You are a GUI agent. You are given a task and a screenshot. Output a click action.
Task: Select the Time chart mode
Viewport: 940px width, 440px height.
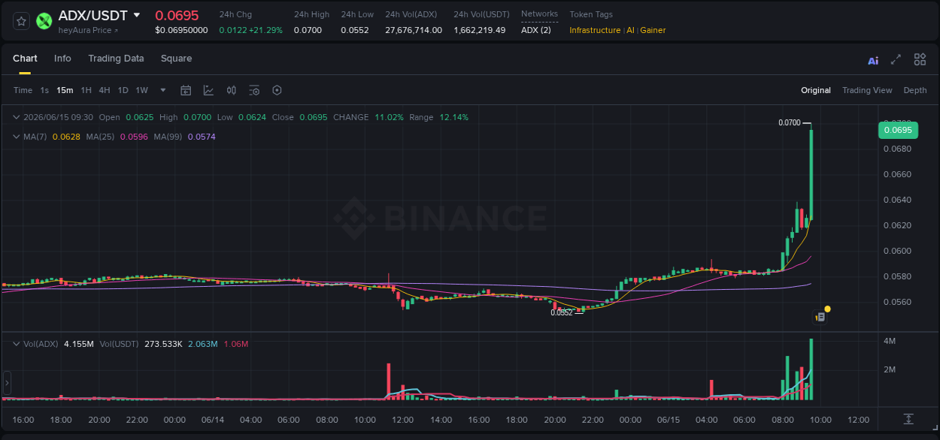pos(23,90)
